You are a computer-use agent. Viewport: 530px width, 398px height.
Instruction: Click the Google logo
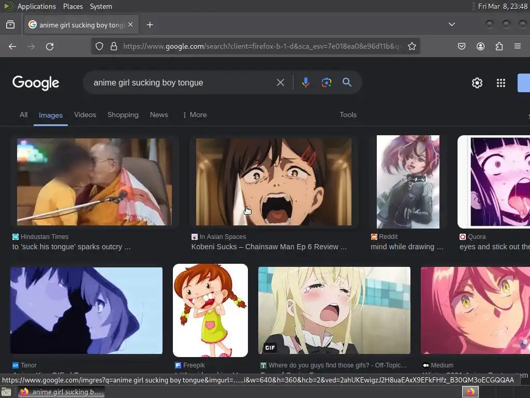[36, 83]
